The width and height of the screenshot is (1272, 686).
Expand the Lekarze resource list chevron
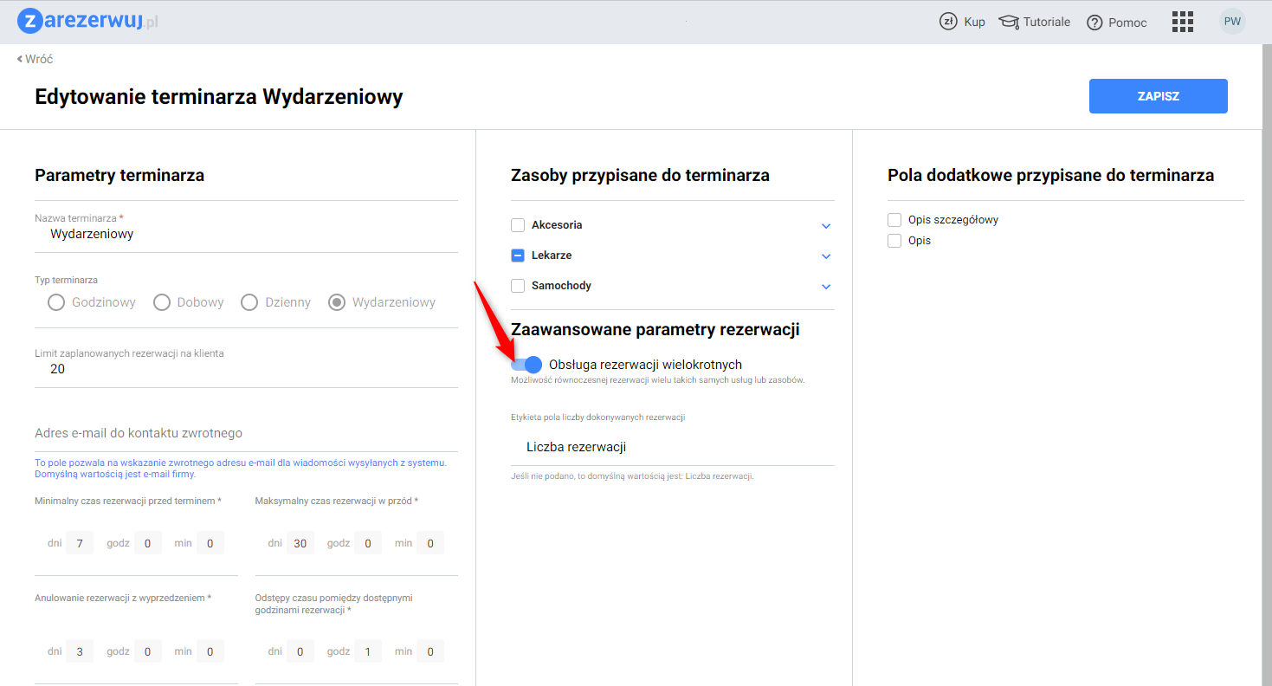825,256
